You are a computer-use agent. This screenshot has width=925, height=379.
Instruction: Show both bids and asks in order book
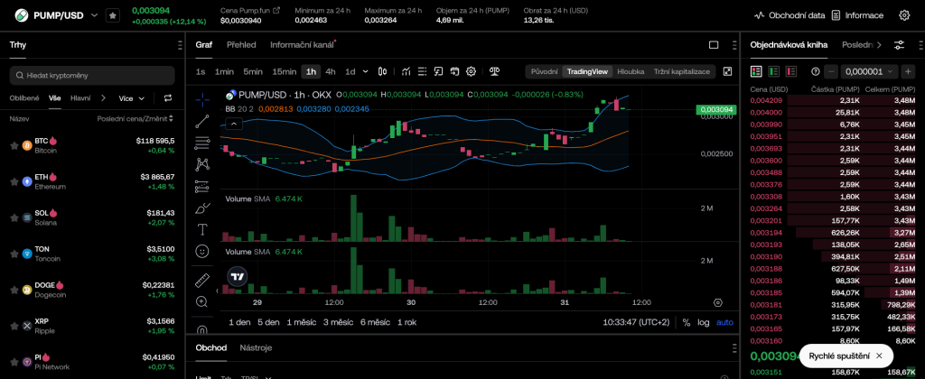point(756,71)
